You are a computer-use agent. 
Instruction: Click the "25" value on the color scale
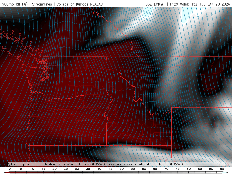pos(66,169)
